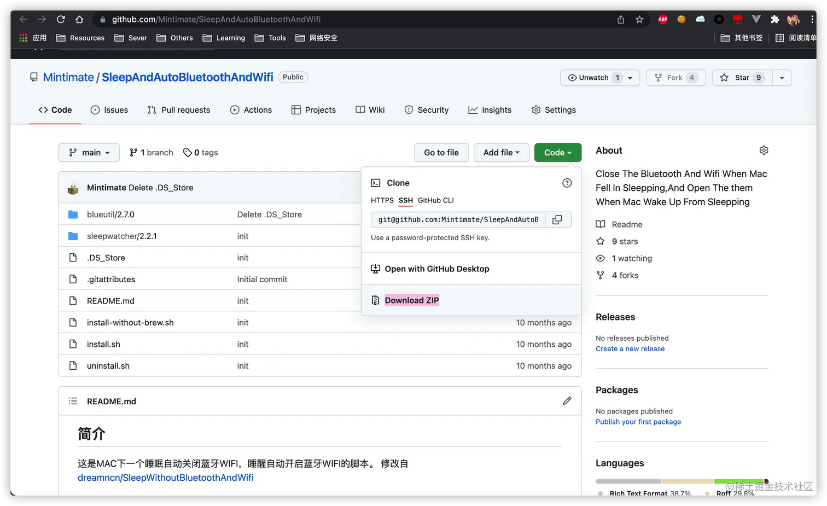The width and height of the screenshot is (827, 506).
Task: Open the clone help question mark icon
Action: coord(567,183)
